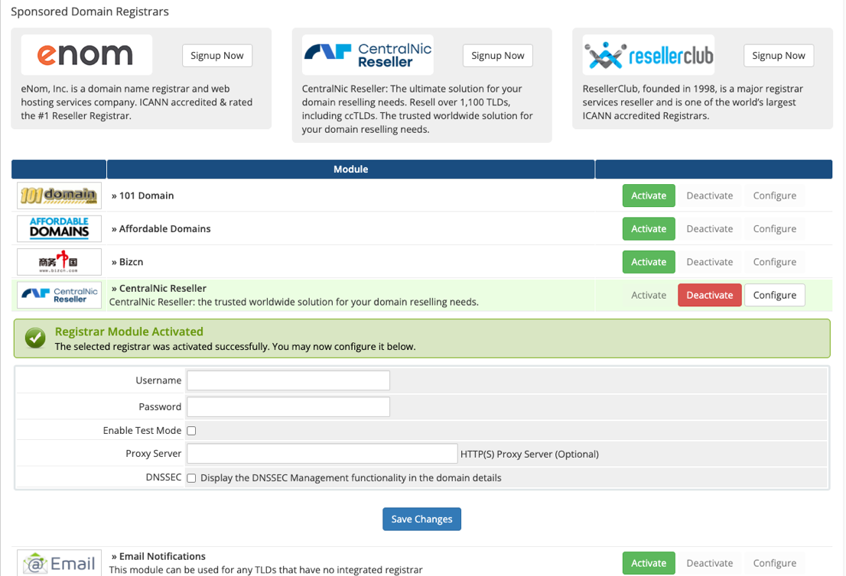Click the ResellerClub description text
846x576 pixels.
(x=693, y=102)
